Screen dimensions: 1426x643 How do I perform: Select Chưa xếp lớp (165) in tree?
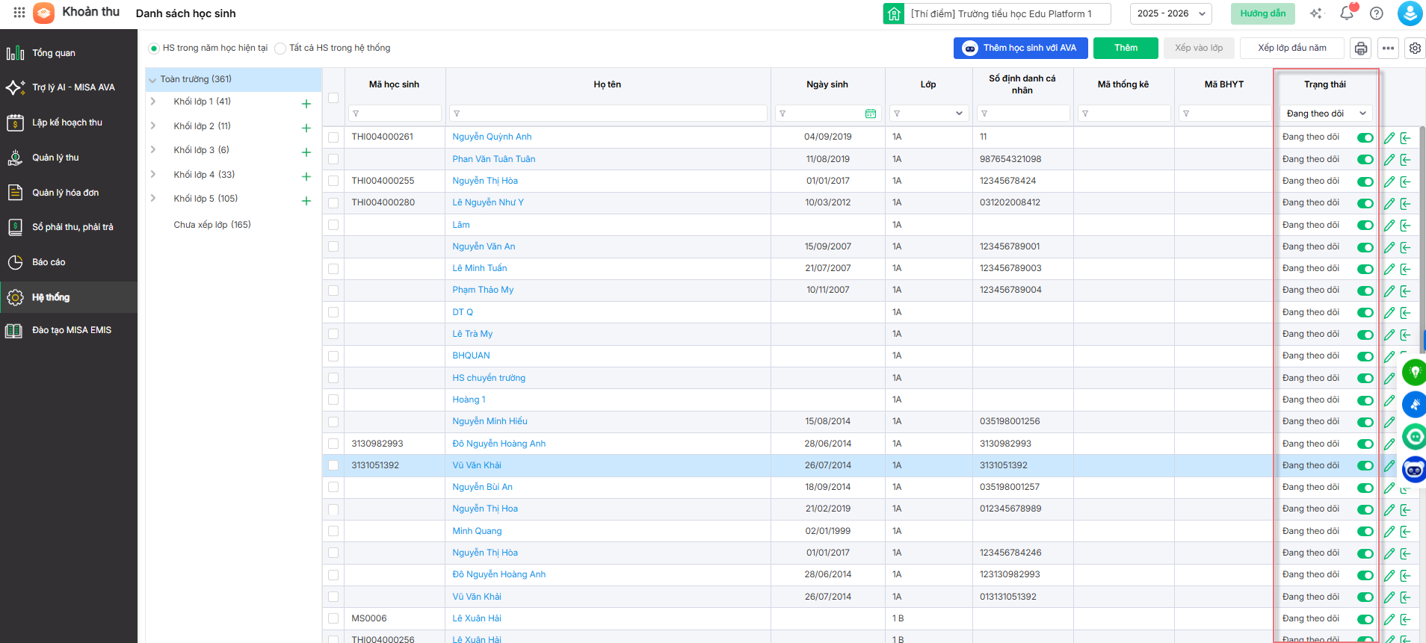[x=212, y=225]
